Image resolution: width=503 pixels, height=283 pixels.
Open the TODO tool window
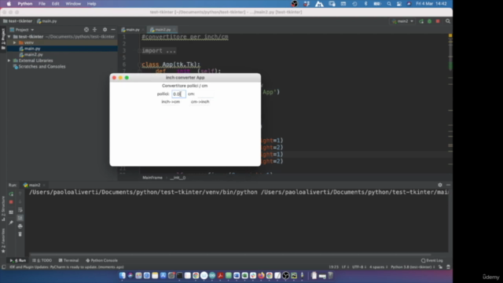pyautogui.click(x=42, y=260)
